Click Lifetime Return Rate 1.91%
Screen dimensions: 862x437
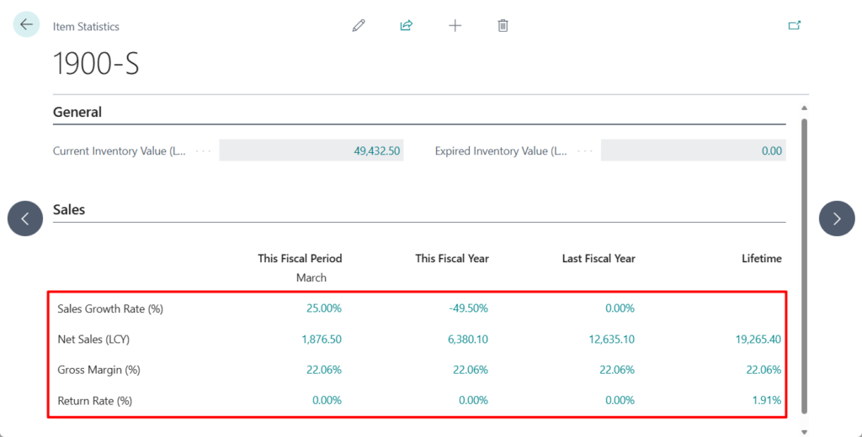[767, 401]
